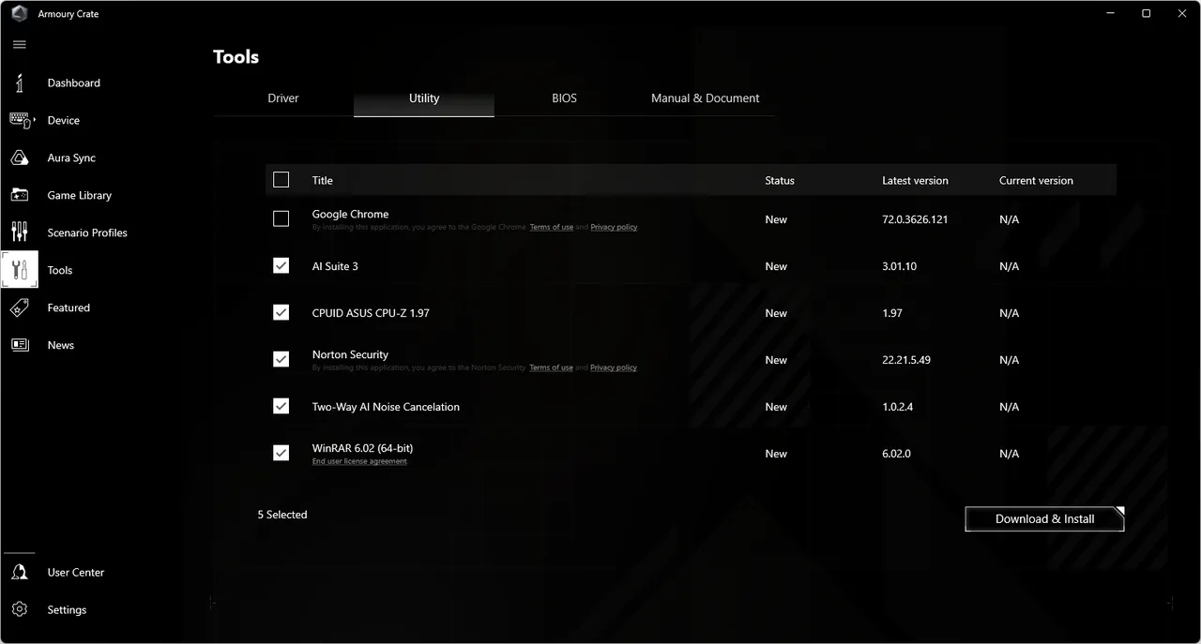This screenshot has height=644, width=1201.
Task: Select the Utility tab
Action: point(424,98)
